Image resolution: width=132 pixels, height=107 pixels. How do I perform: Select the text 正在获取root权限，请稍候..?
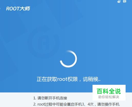pos(68,79)
